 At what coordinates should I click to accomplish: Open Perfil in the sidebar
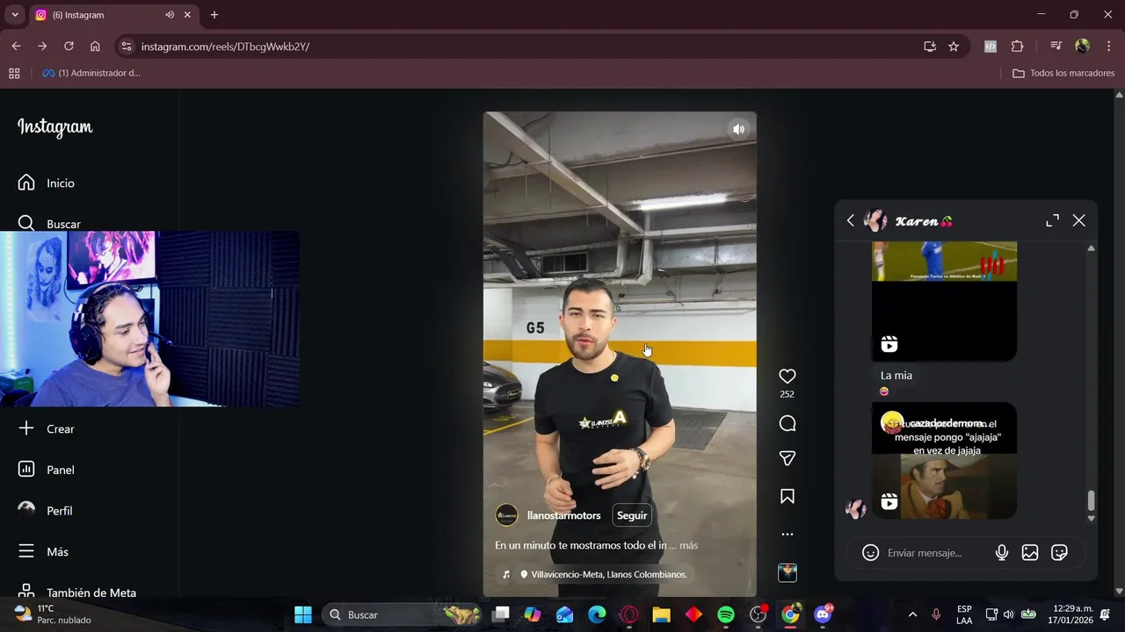pyautogui.click(x=46, y=511)
